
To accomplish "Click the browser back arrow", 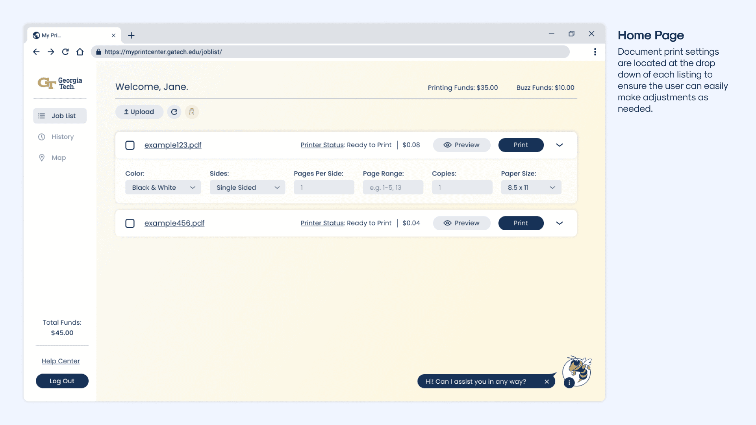I will 36,52.
